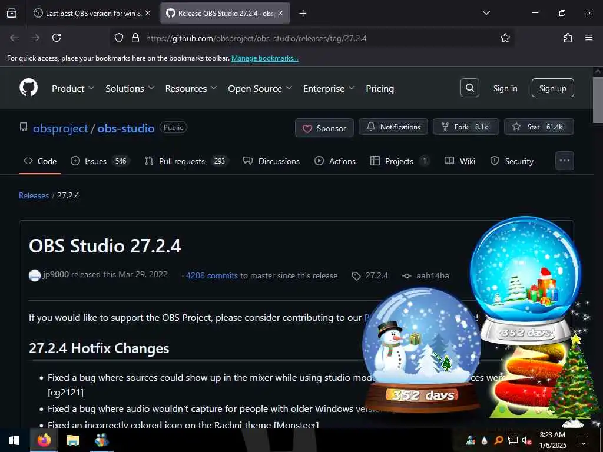Open the Actions tab
Viewport: 603px width, 452px height.
point(335,161)
